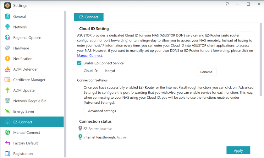Click the Rename button for Cloud ID
264x158 pixels.
click(206, 72)
